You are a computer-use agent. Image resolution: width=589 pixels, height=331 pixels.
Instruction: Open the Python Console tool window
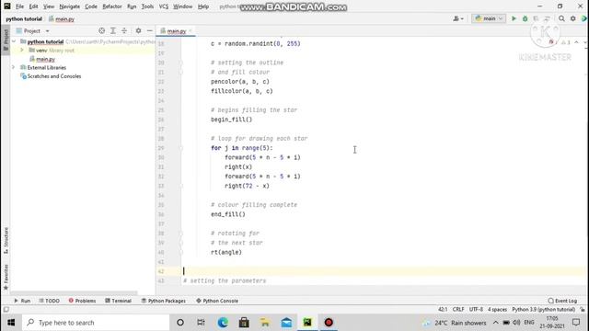pos(217,301)
